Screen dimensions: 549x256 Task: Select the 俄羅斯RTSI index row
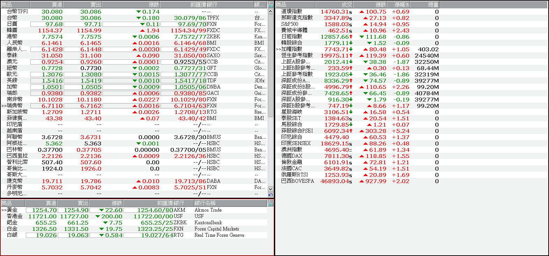[412, 175]
